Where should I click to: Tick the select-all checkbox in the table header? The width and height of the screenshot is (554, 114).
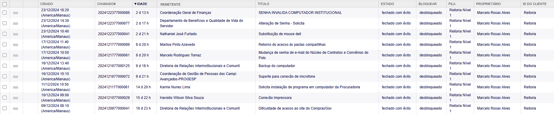coord(4,4)
